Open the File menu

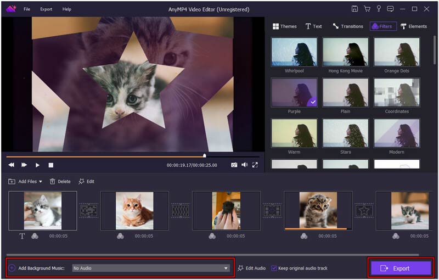click(27, 9)
